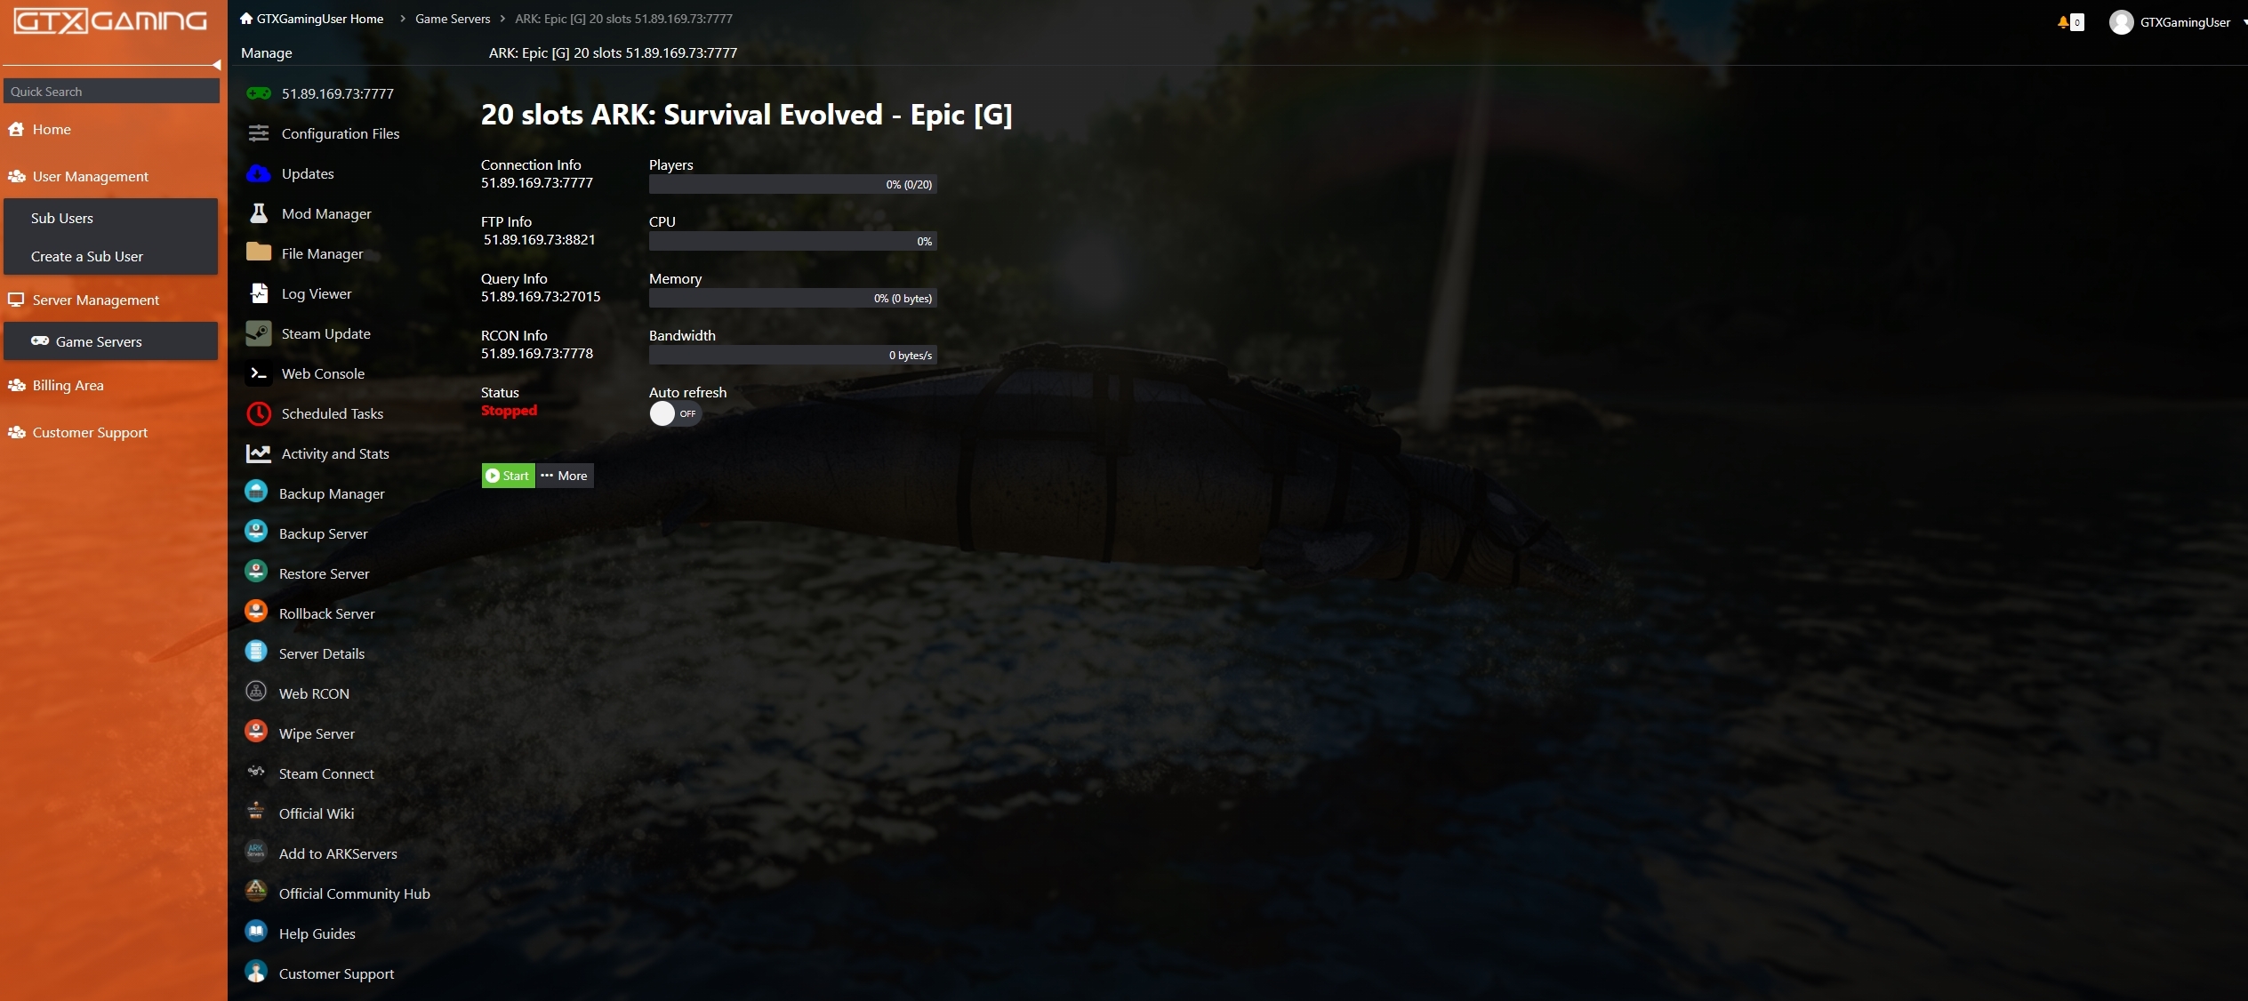Click the Wipe Server icon

tap(257, 732)
